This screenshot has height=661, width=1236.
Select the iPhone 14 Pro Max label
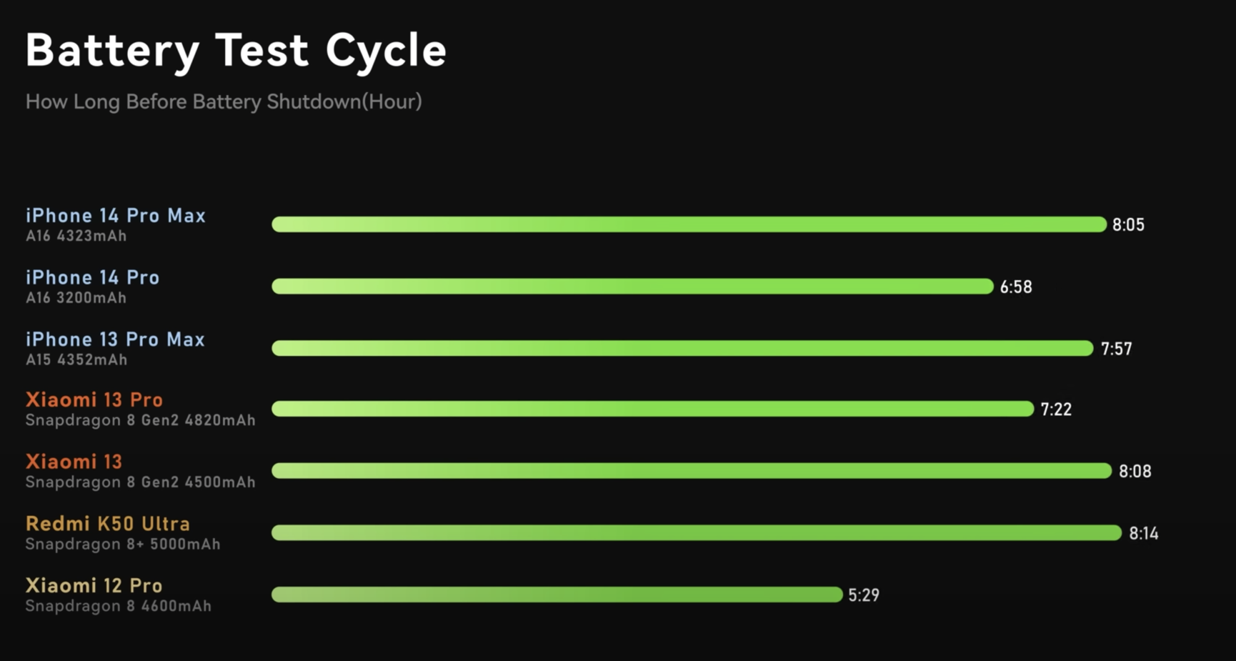[116, 216]
